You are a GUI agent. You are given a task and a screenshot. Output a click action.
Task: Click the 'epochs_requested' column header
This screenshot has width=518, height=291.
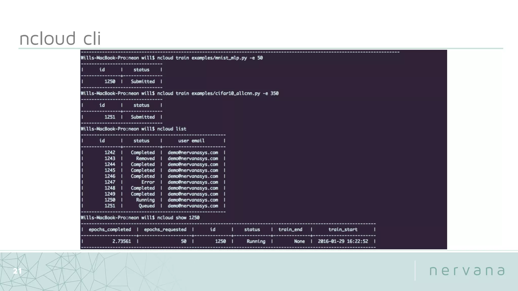pyautogui.click(x=165, y=230)
